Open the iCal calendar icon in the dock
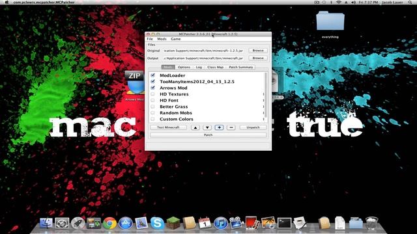This screenshot has width=417, height=234. [x=205, y=223]
